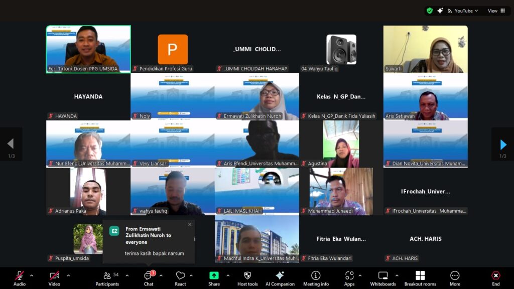
Task: Open Breakout rooms
Action: click(420, 277)
